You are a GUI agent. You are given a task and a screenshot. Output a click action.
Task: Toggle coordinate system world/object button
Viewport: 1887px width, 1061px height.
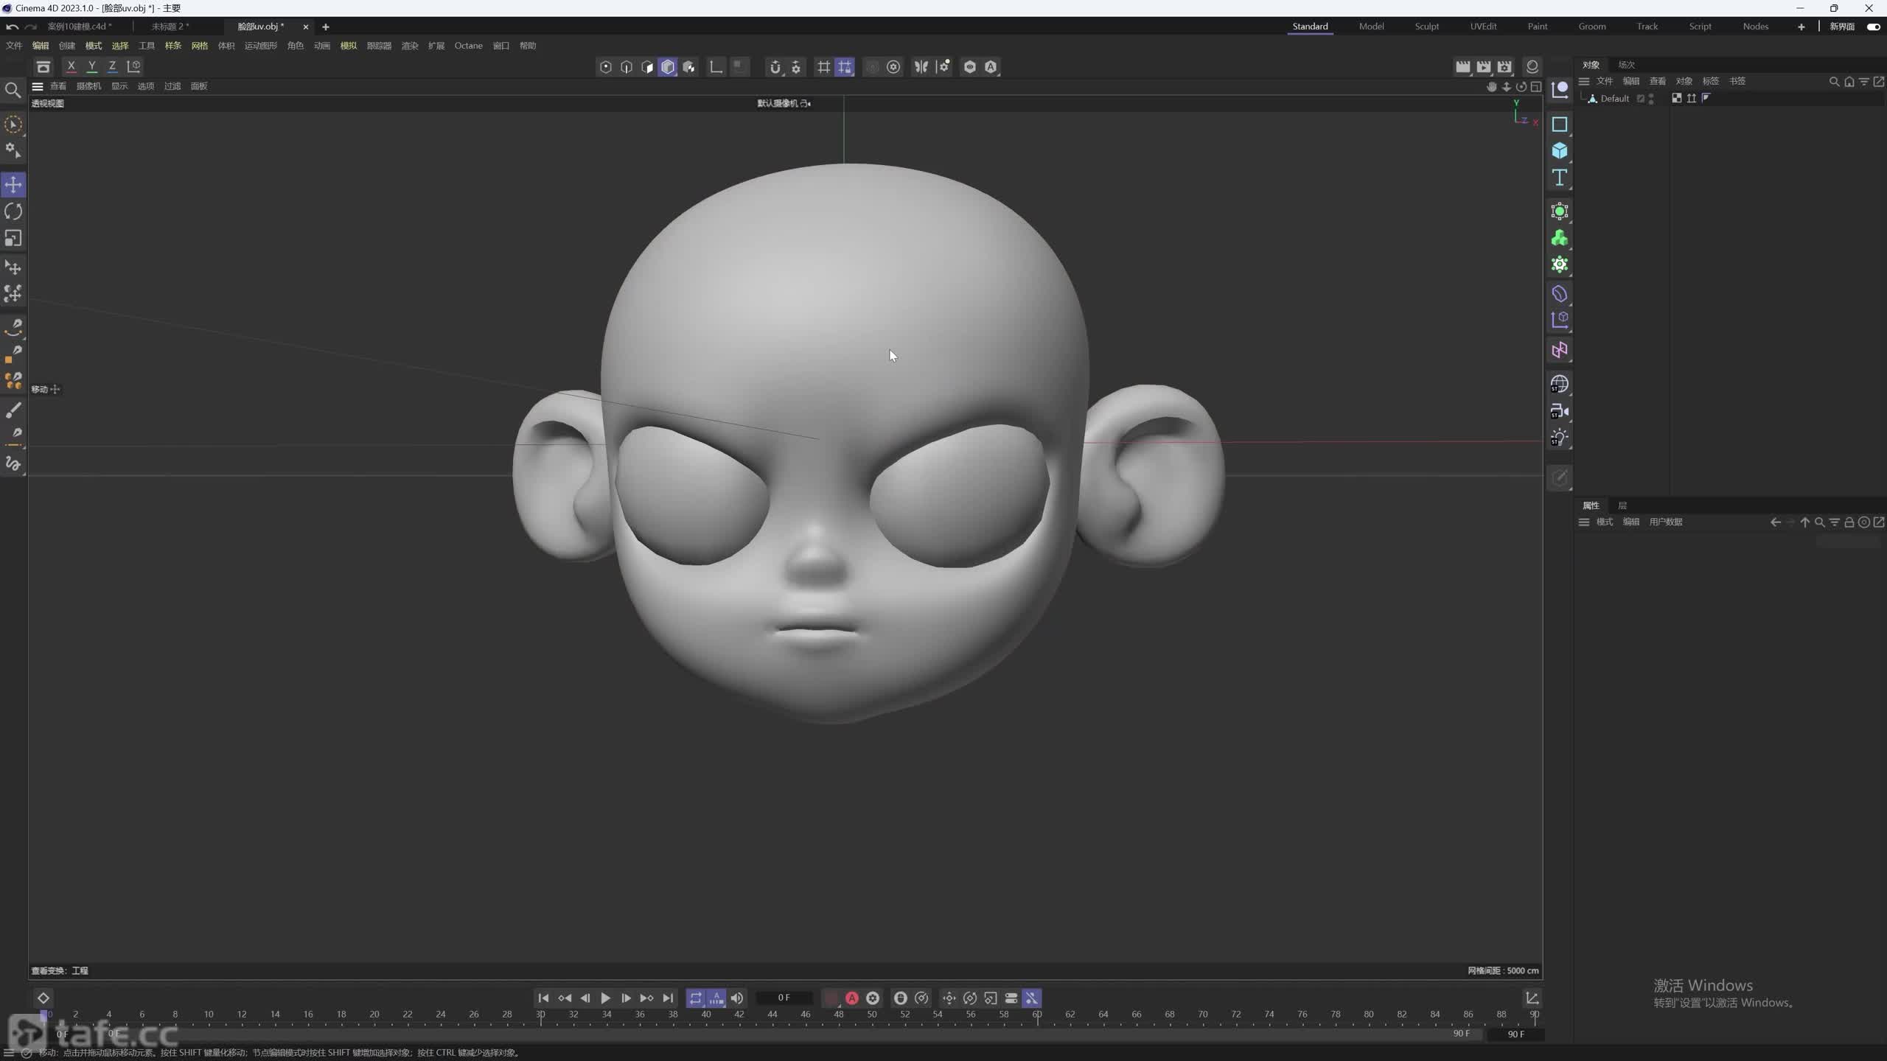tap(133, 66)
